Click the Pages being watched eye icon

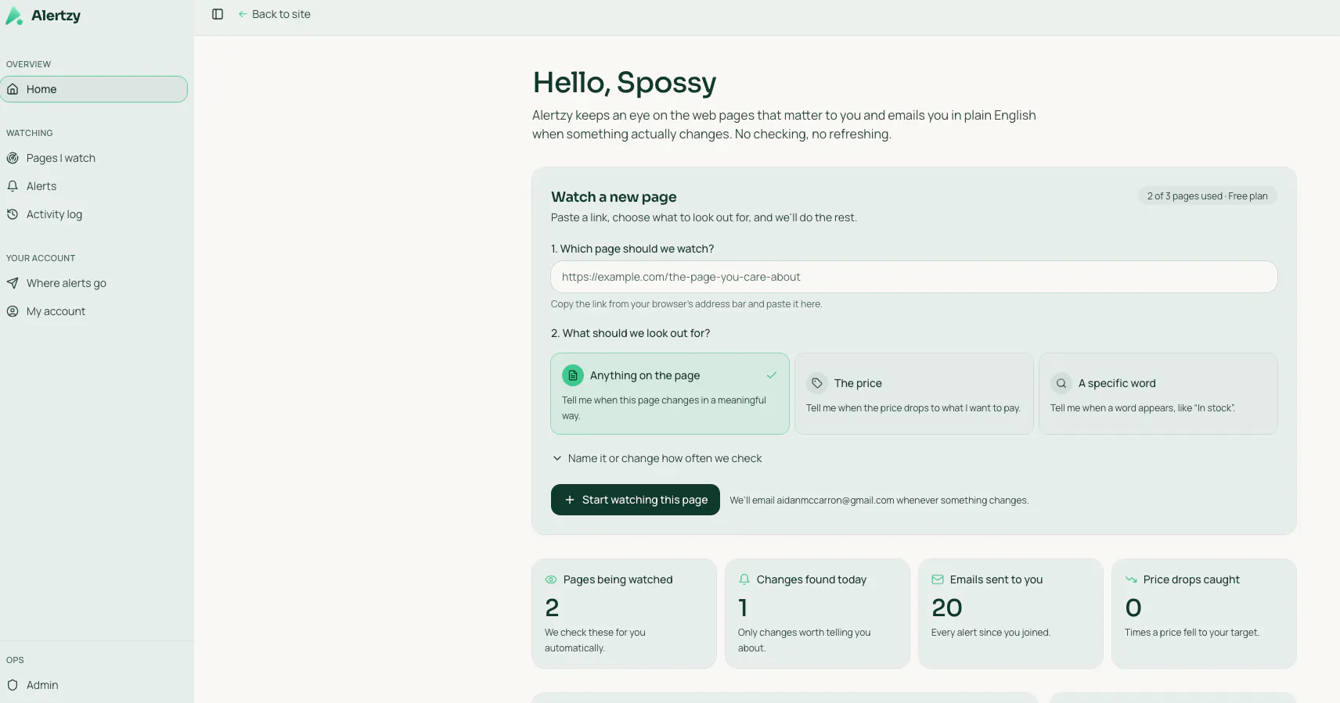tap(551, 579)
